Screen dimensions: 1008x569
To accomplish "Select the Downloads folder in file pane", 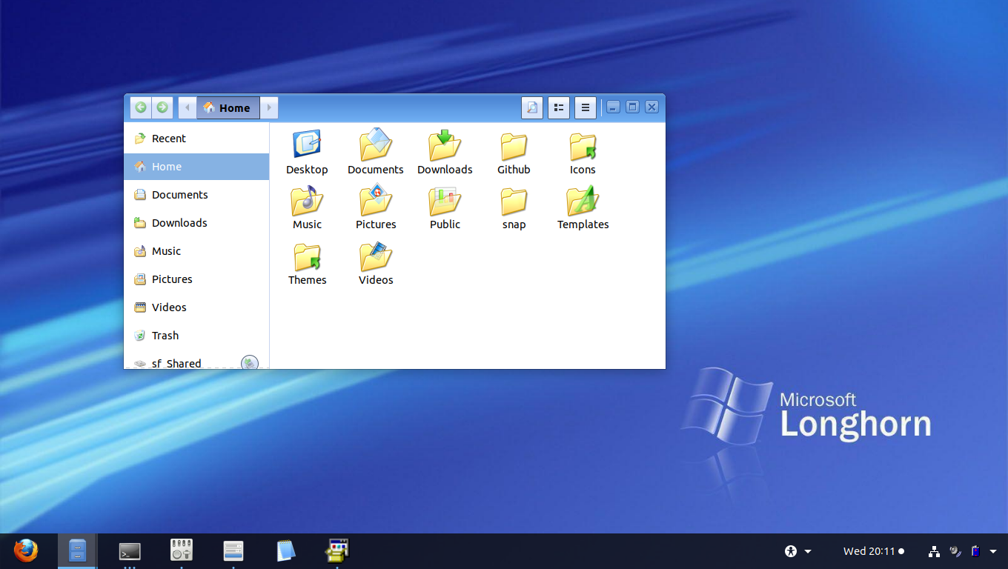I will (445, 153).
